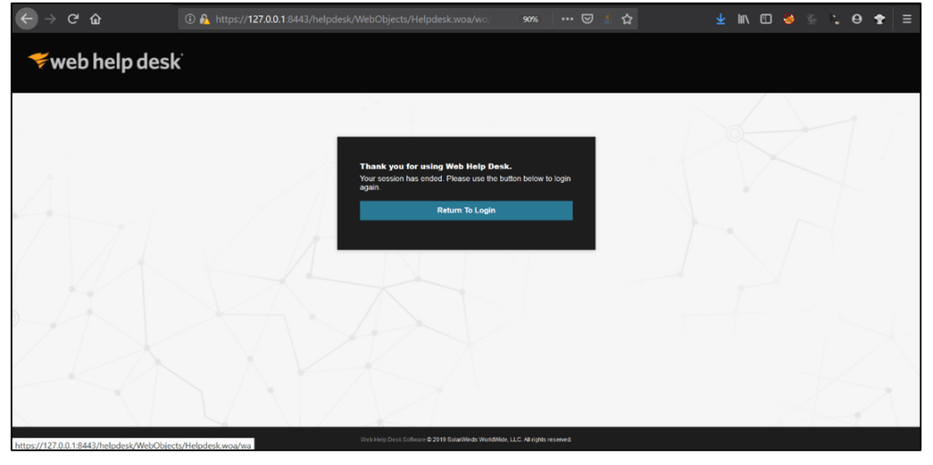
Task: Click the greyed-out extension icon
Action: point(811,19)
